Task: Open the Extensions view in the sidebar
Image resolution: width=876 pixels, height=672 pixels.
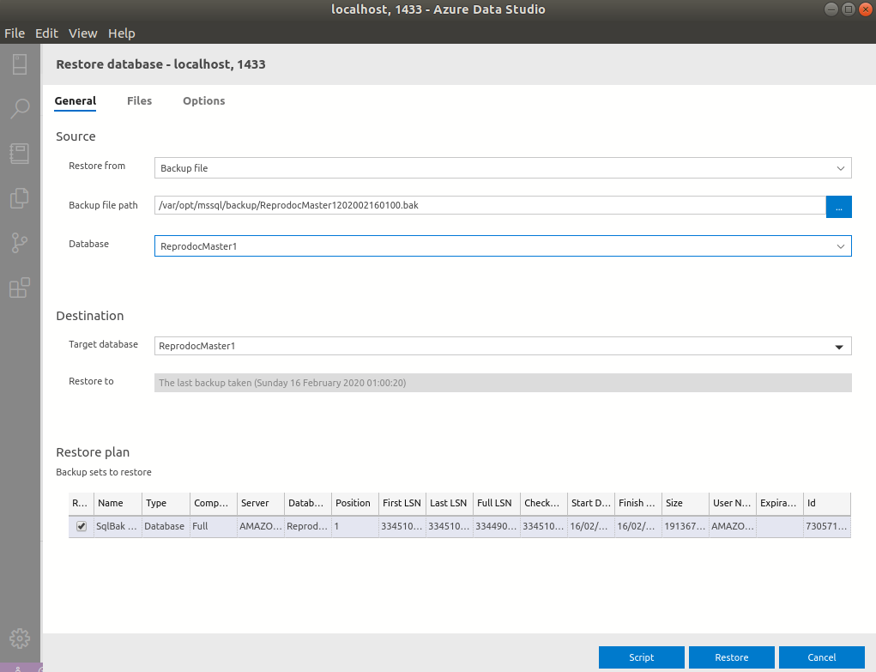Action: coord(19,288)
